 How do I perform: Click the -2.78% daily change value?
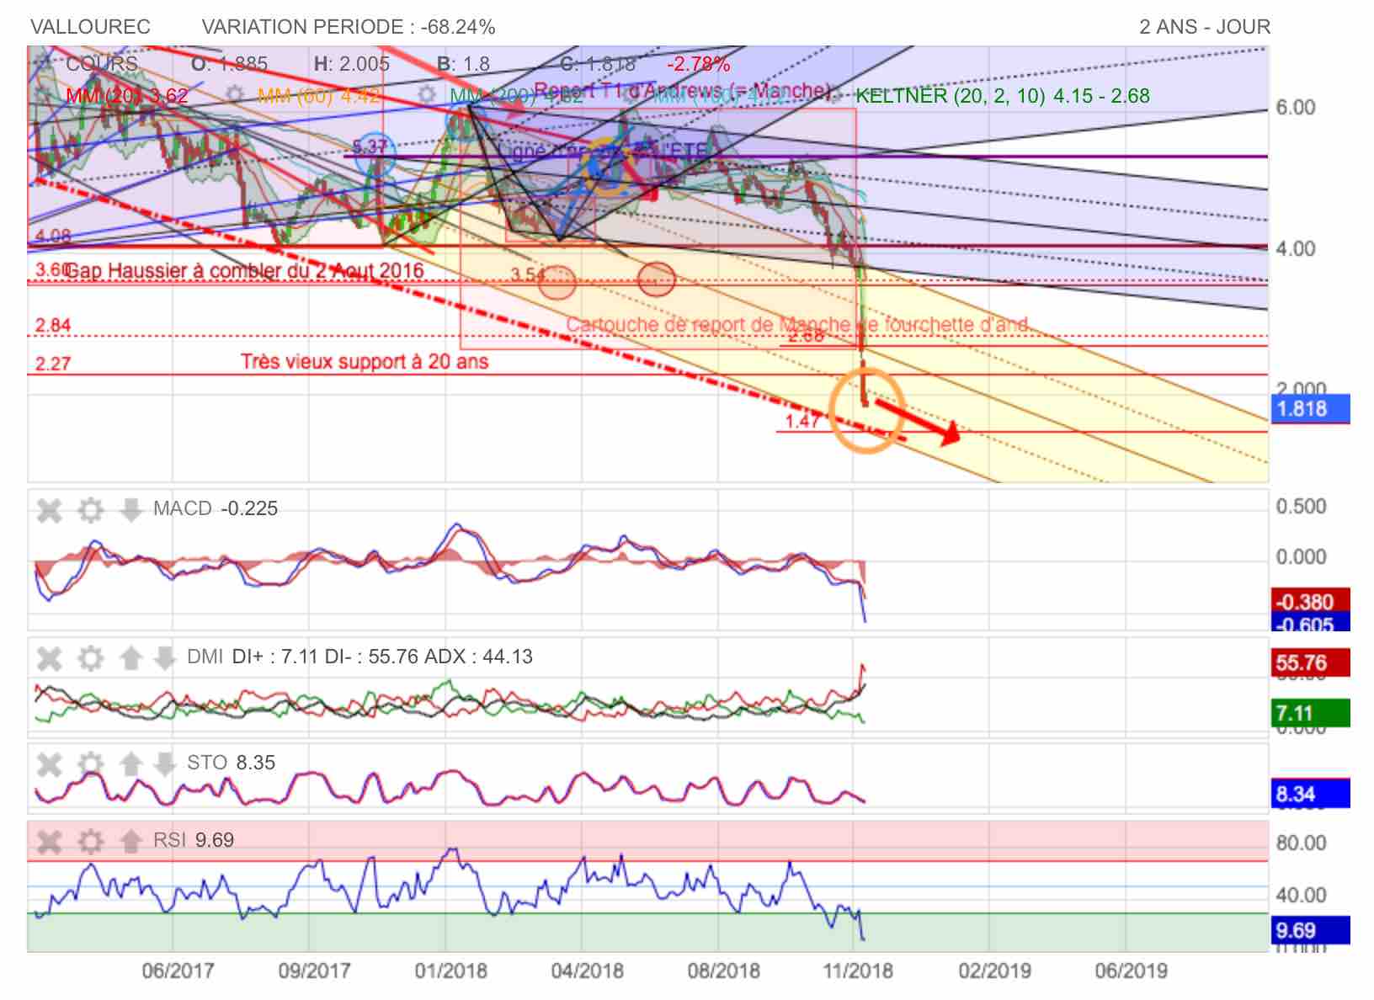(699, 64)
